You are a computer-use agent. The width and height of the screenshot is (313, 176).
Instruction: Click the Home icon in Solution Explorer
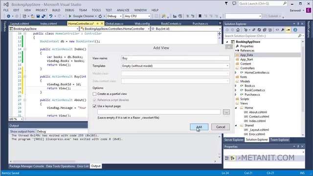pyautogui.click(x=238, y=30)
